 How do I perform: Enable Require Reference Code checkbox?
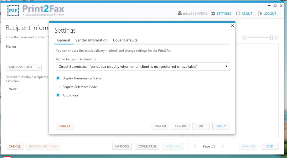tap(58, 87)
